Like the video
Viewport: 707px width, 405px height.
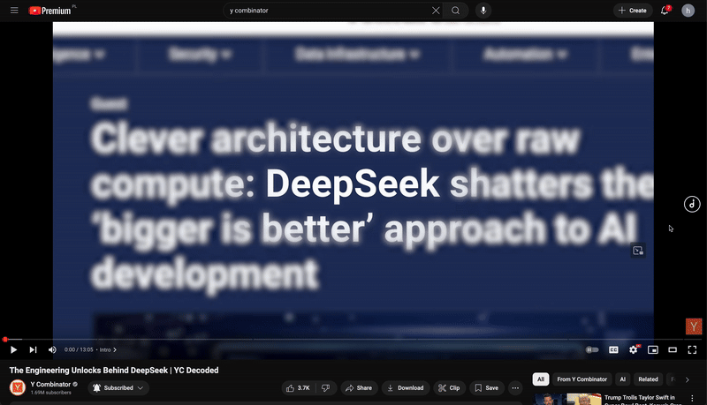coord(298,388)
